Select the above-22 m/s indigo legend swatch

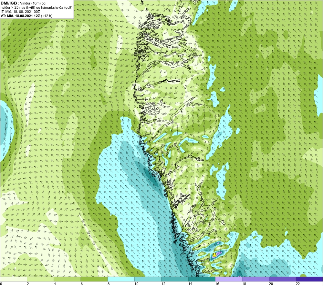tap(309, 279)
